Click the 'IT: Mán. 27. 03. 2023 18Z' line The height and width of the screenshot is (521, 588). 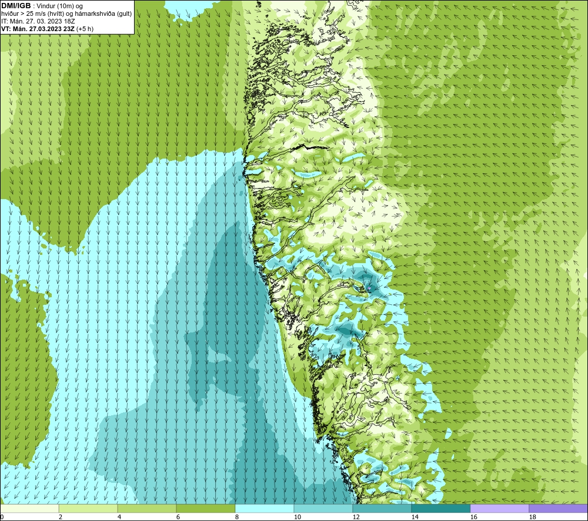38,21
